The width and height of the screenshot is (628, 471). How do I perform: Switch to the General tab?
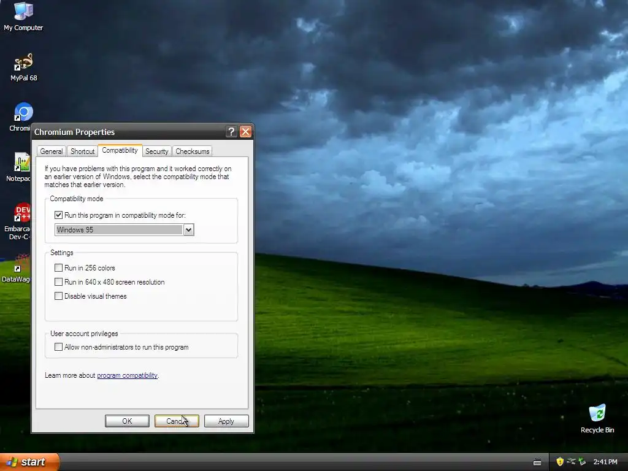coord(52,151)
